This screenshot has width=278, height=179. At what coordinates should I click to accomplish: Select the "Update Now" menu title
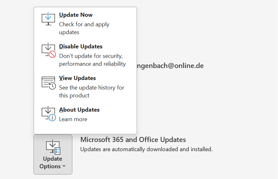(x=76, y=15)
